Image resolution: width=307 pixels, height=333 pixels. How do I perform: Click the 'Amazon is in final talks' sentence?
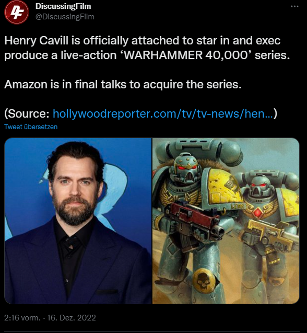[x=123, y=84]
